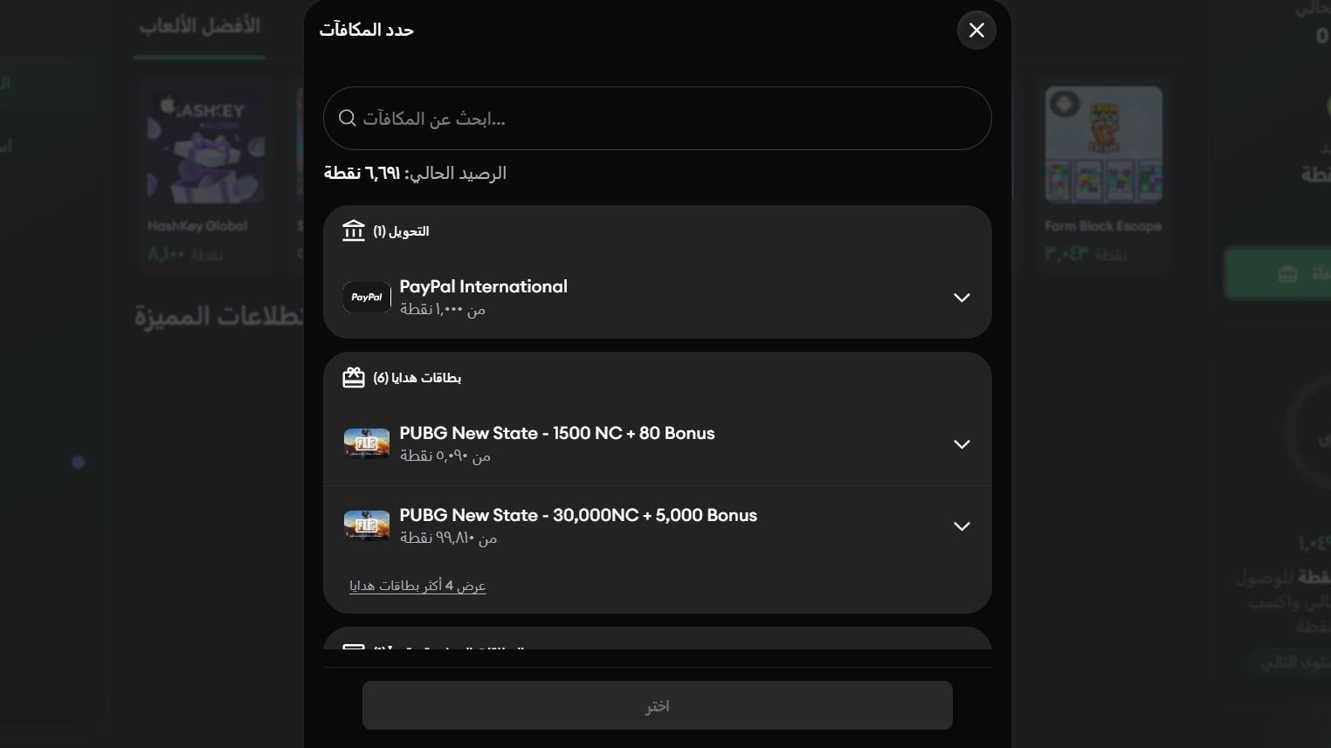The height and width of the screenshot is (748, 1331).
Task: Open the Farm Block Escape game card
Action: 1103,175
